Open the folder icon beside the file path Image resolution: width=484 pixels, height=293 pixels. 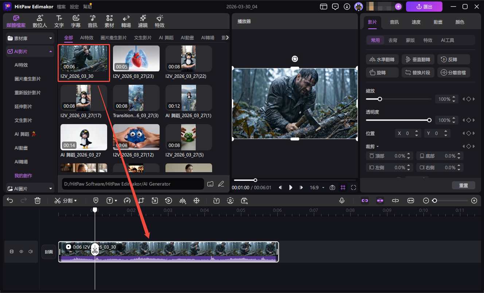210,184
